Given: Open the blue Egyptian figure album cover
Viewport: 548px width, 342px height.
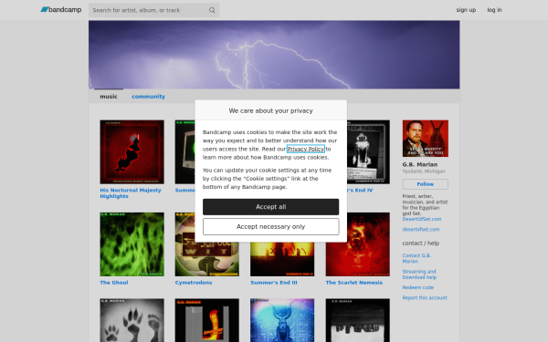Looking at the screenshot, I should (282, 320).
